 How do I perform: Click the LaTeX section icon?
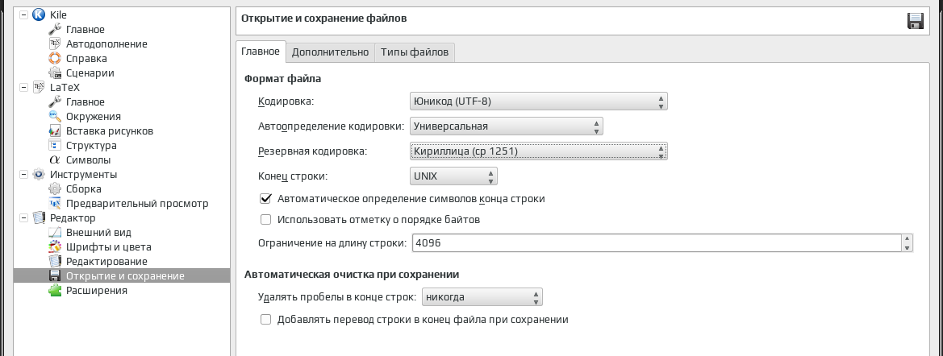click(x=39, y=87)
